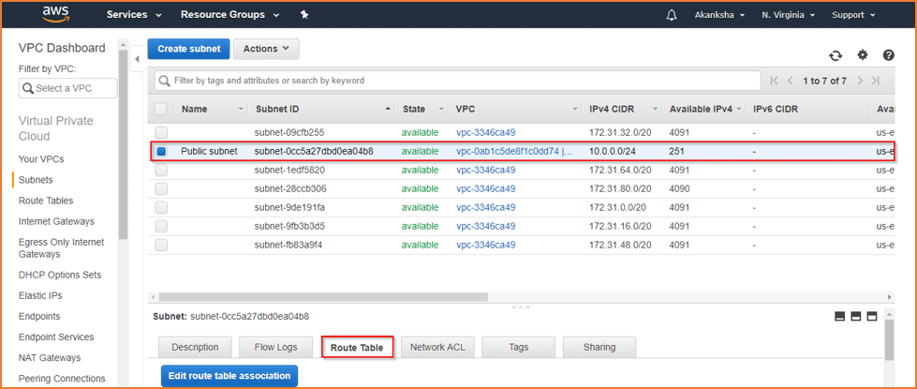This screenshot has height=389, width=917.
Task: Set details pane to half height icon
Action: pyautogui.click(x=856, y=317)
